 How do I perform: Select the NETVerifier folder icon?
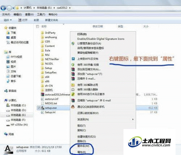[42, 59]
